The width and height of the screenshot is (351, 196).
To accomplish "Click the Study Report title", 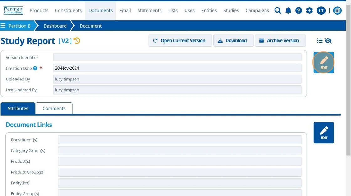I will point(28,41).
